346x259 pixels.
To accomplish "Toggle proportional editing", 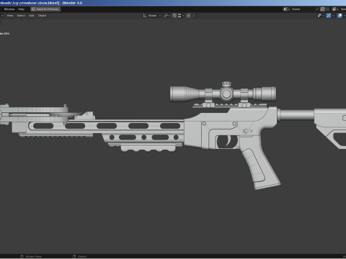I will (x=189, y=16).
